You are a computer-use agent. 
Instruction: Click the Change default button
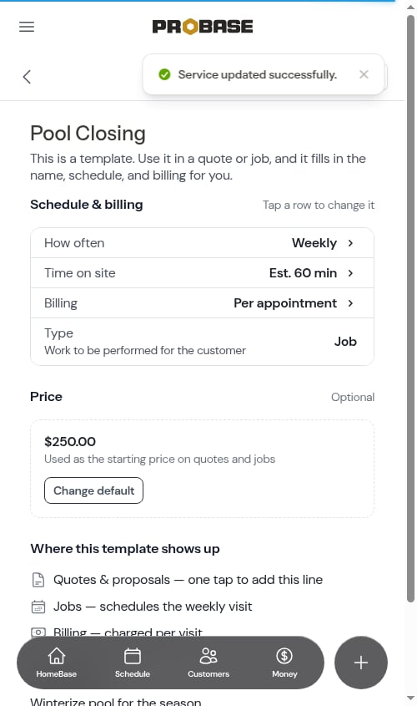coord(93,490)
